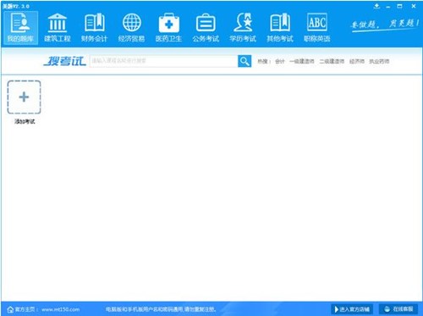Search hot keyword 经济师

coord(357,61)
